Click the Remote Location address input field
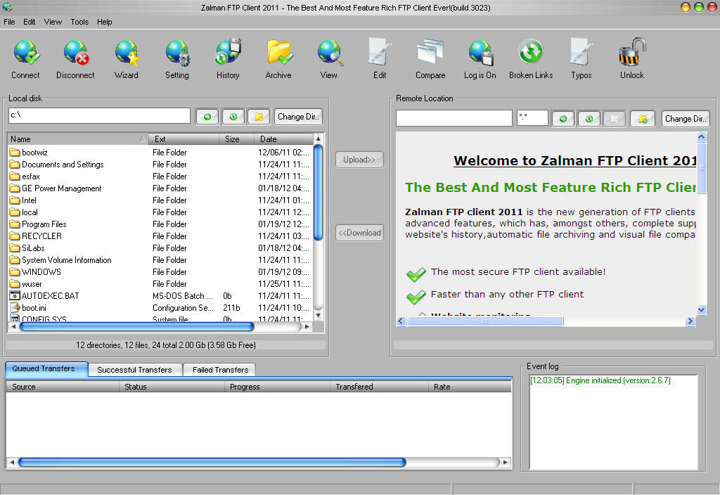 454,118
